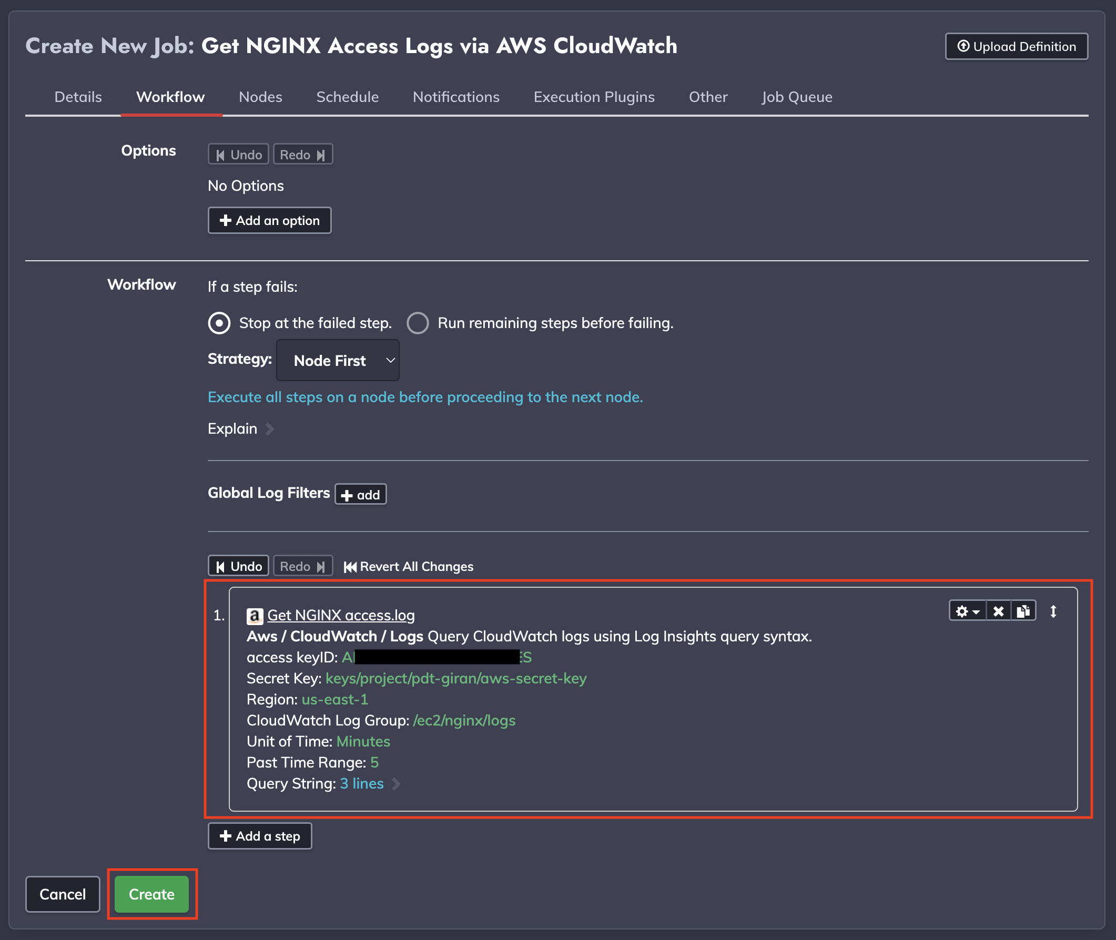Open the Nodes tab
Screen dimensions: 1116x940
pos(260,97)
